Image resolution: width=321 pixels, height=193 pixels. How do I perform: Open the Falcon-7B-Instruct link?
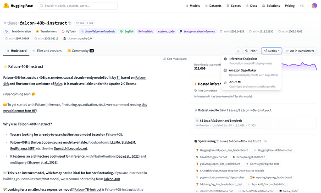[x=88, y=189]
